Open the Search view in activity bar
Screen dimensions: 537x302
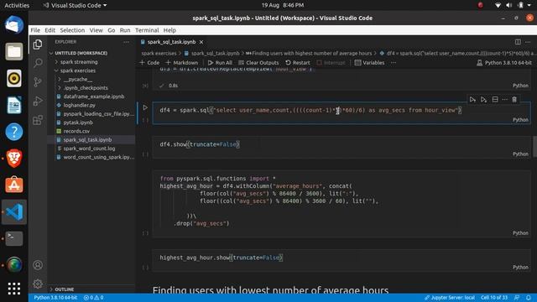pos(38,63)
